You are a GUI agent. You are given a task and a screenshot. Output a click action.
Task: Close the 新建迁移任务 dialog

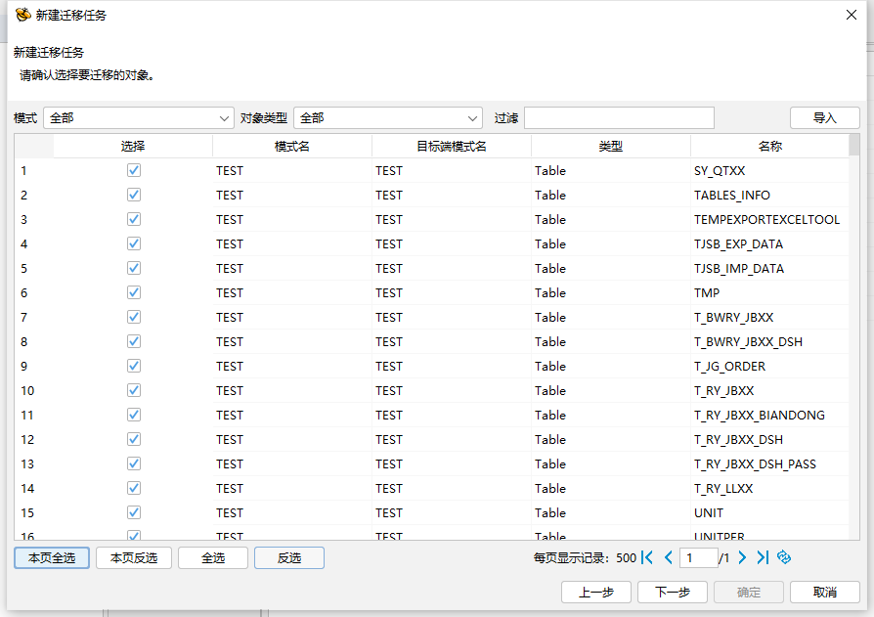click(852, 15)
